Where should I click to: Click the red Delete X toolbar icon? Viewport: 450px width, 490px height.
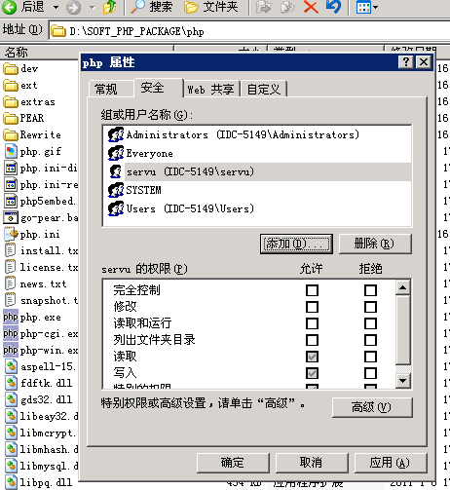click(311, 7)
